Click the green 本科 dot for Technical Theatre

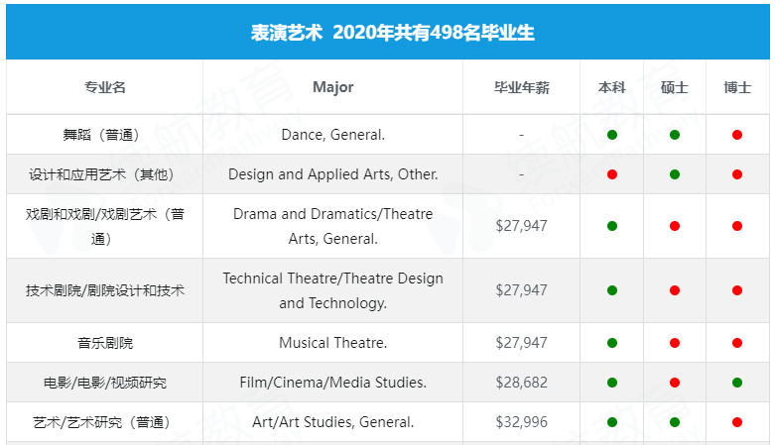[612, 290]
